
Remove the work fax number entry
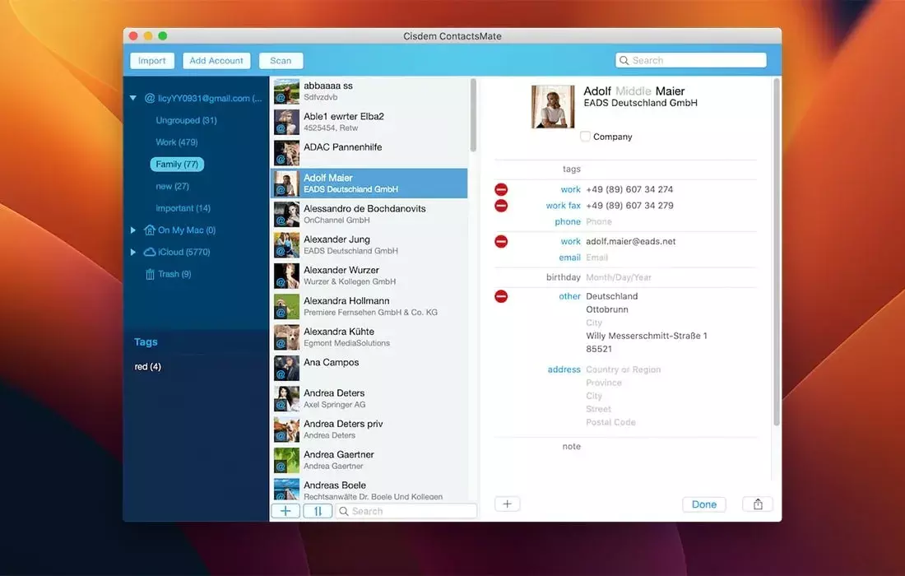501,206
